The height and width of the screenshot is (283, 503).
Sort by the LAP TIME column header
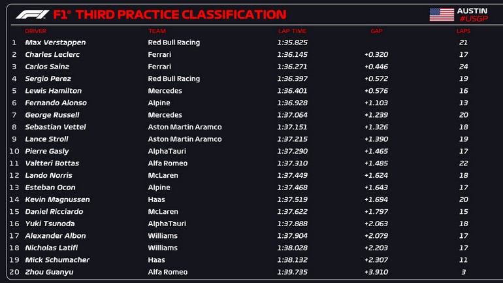tap(291, 31)
